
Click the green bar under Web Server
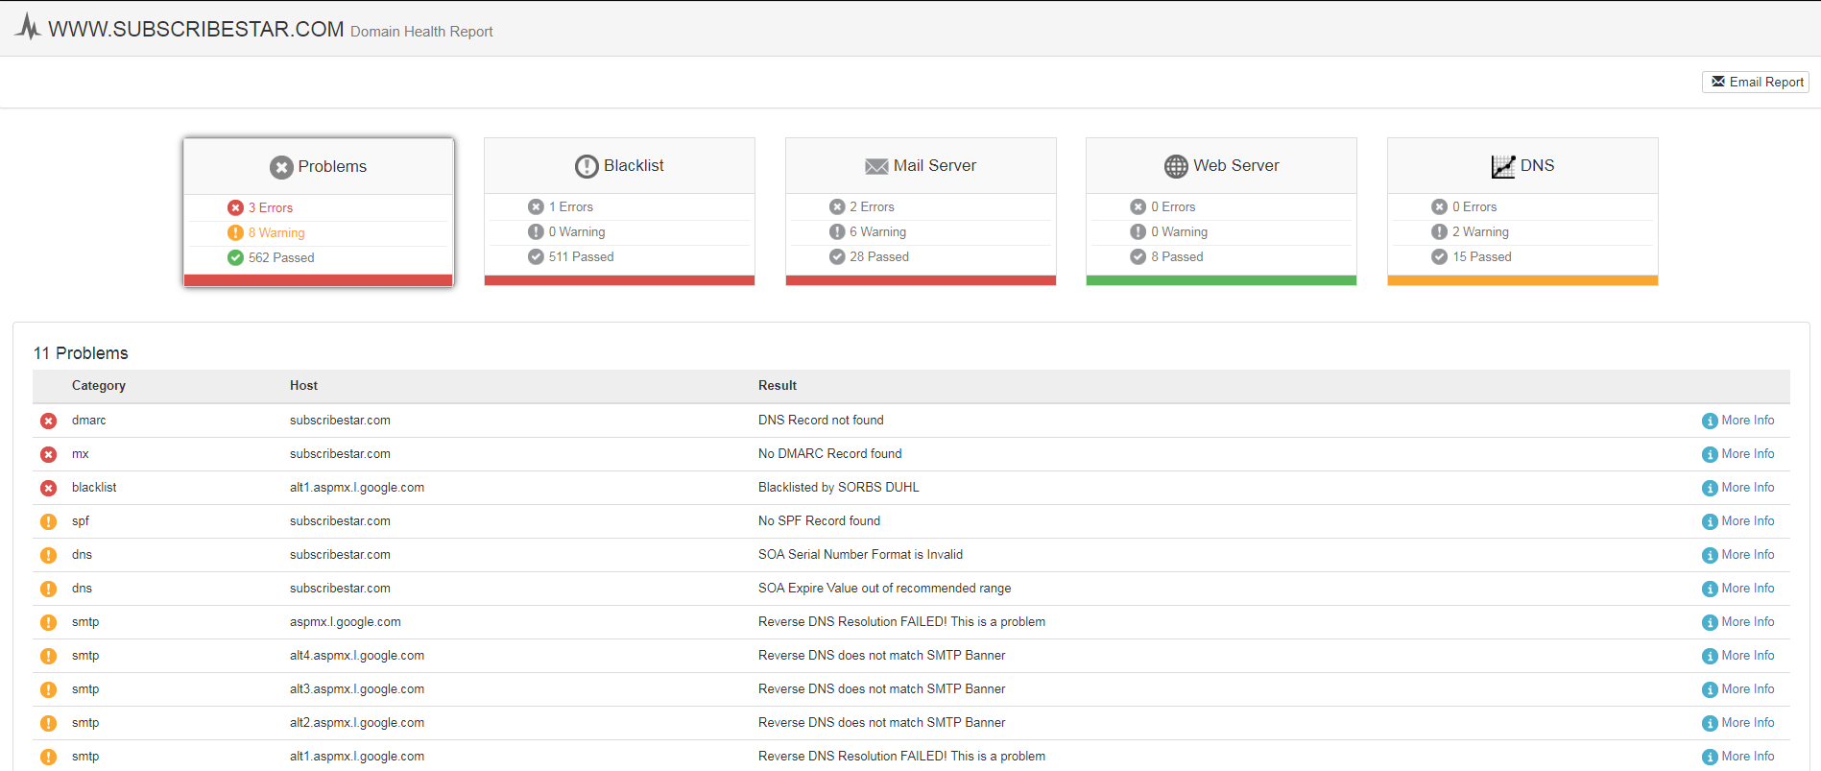1221,280
